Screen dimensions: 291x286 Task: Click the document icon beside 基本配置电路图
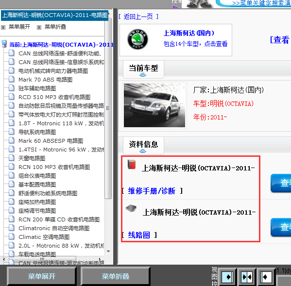(x=12, y=184)
